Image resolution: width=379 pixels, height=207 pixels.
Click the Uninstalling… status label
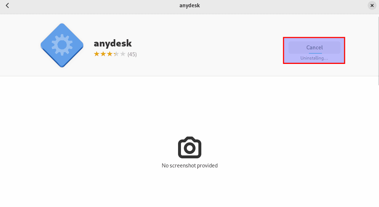314,58
